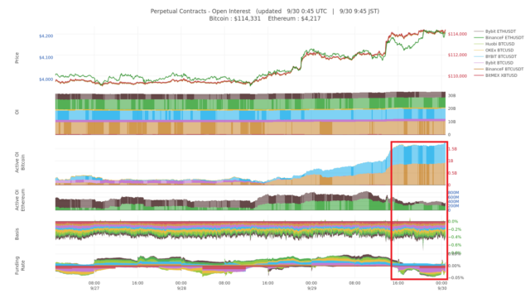
Task: Click the OI axis label
Action: [x=17, y=113]
